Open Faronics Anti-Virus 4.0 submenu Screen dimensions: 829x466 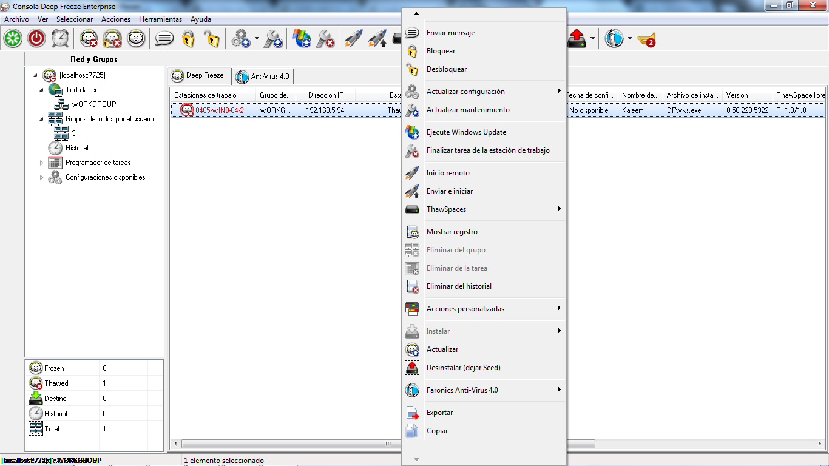tap(484, 390)
